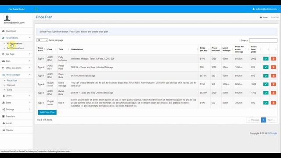The height and width of the screenshot is (158, 281).
Task: Click the Car Rental Script logo
Action: 17,9
